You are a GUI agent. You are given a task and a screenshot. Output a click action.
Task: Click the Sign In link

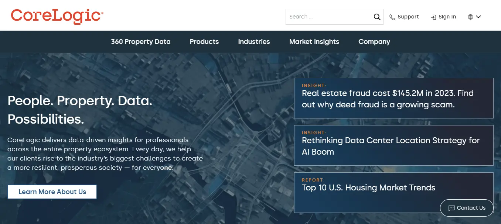443,17
